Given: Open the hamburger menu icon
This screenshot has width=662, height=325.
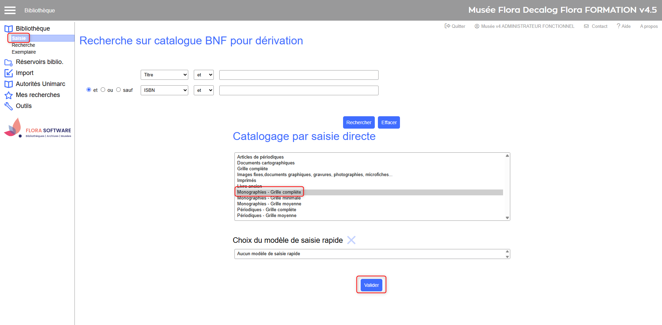Looking at the screenshot, I should pyautogui.click(x=10, y=10).
